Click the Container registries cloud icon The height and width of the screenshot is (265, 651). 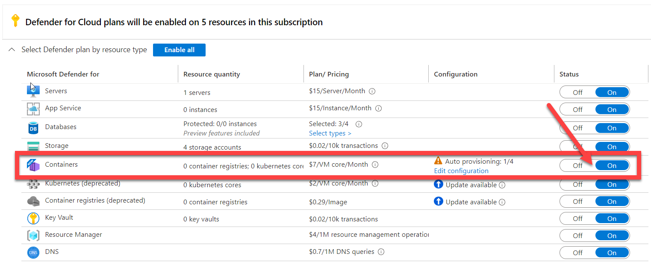[x=33, y=200]
